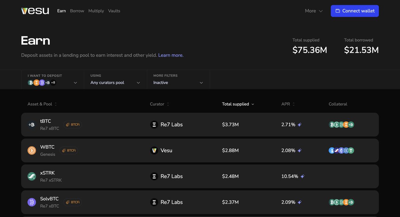Click the BTCFi badge on SolvBTC row
This screenshot has width=400, height=217.
coord(73,202)
